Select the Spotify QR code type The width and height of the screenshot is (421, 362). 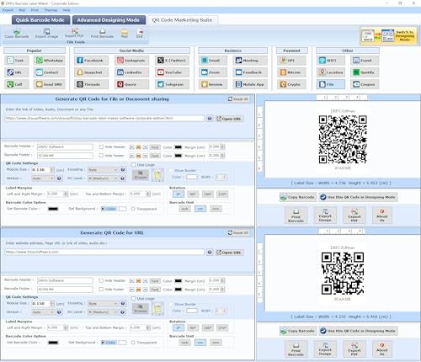[x=365, y=72]
